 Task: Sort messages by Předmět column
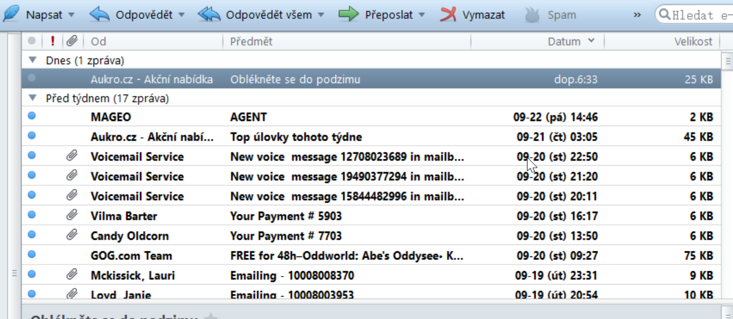(x=347, y=41)
